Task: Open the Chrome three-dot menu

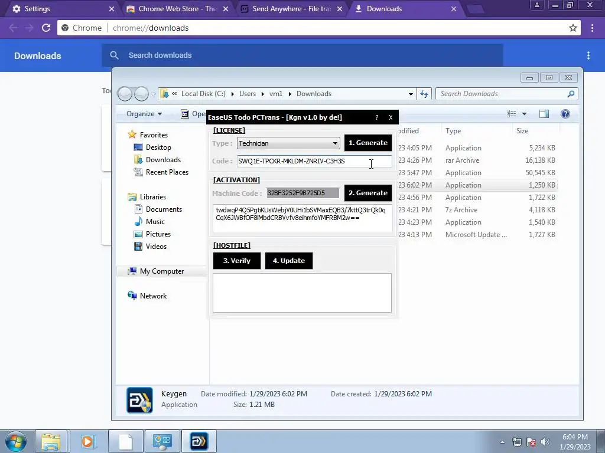Action: pyautogui.click(x=592, y=28)
